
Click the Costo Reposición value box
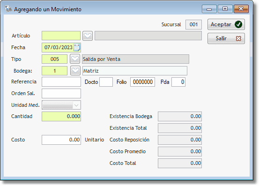click(x=180, y=140)
